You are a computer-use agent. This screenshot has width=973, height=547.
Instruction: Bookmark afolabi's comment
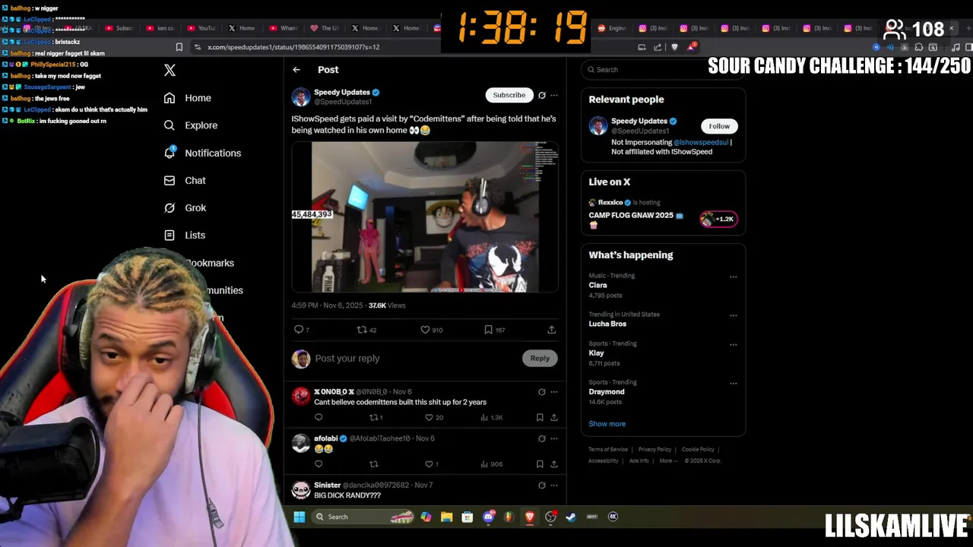coord(540,464)
